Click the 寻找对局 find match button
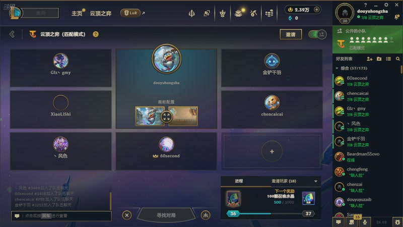The height and width of the screenshot is (227, 403). pos(166,215)
